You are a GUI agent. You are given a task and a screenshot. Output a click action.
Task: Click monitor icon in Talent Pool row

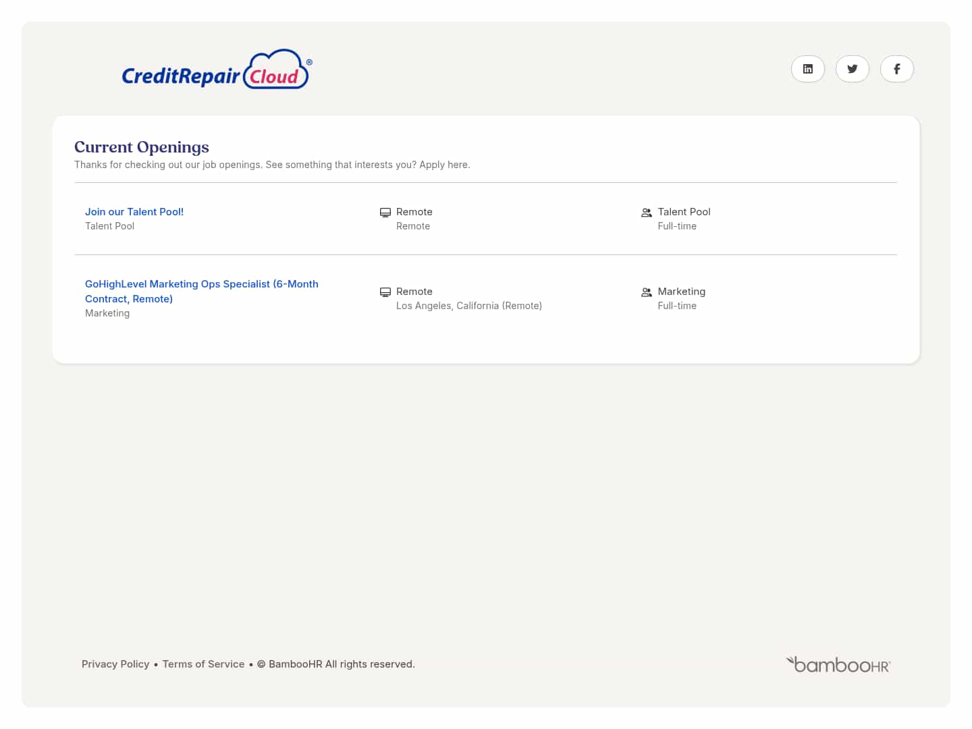(x=385, y=213)
